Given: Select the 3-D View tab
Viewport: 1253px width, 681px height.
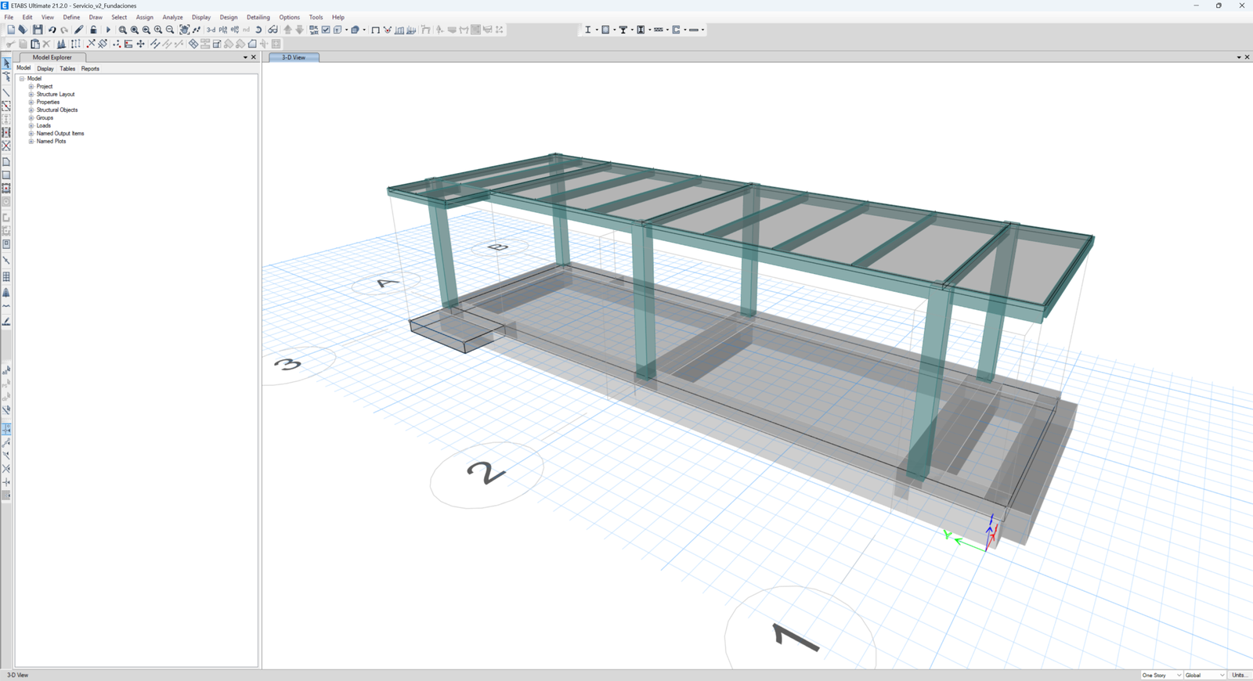Looking at the screenshot, I should pos(294,57).
